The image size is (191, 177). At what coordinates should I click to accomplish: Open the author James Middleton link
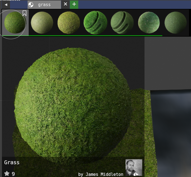click(101, 174)
